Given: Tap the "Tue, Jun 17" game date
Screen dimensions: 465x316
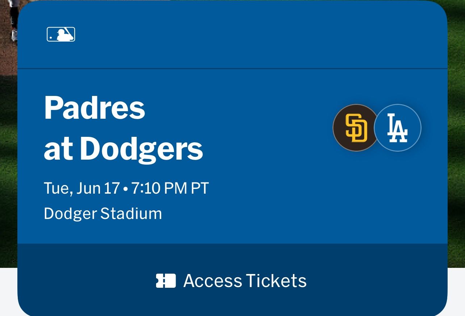Looking at the screenshot, I should point(81,189).
